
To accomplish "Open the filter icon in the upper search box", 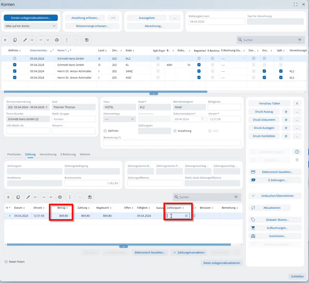I will click(300, 40).
